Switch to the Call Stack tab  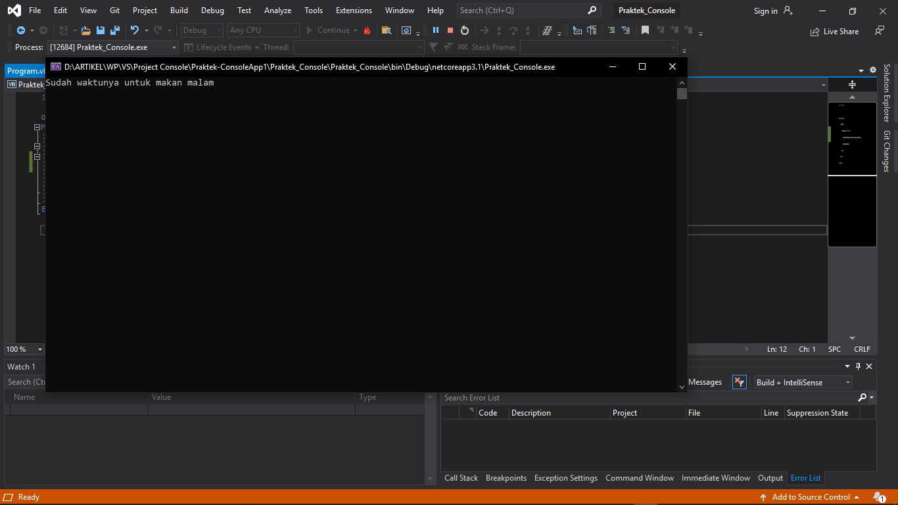pos(461,478)
